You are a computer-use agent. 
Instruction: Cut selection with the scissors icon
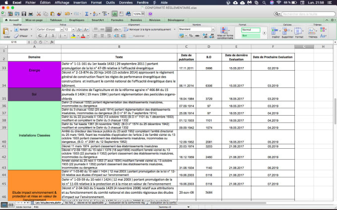coord(39,14)
